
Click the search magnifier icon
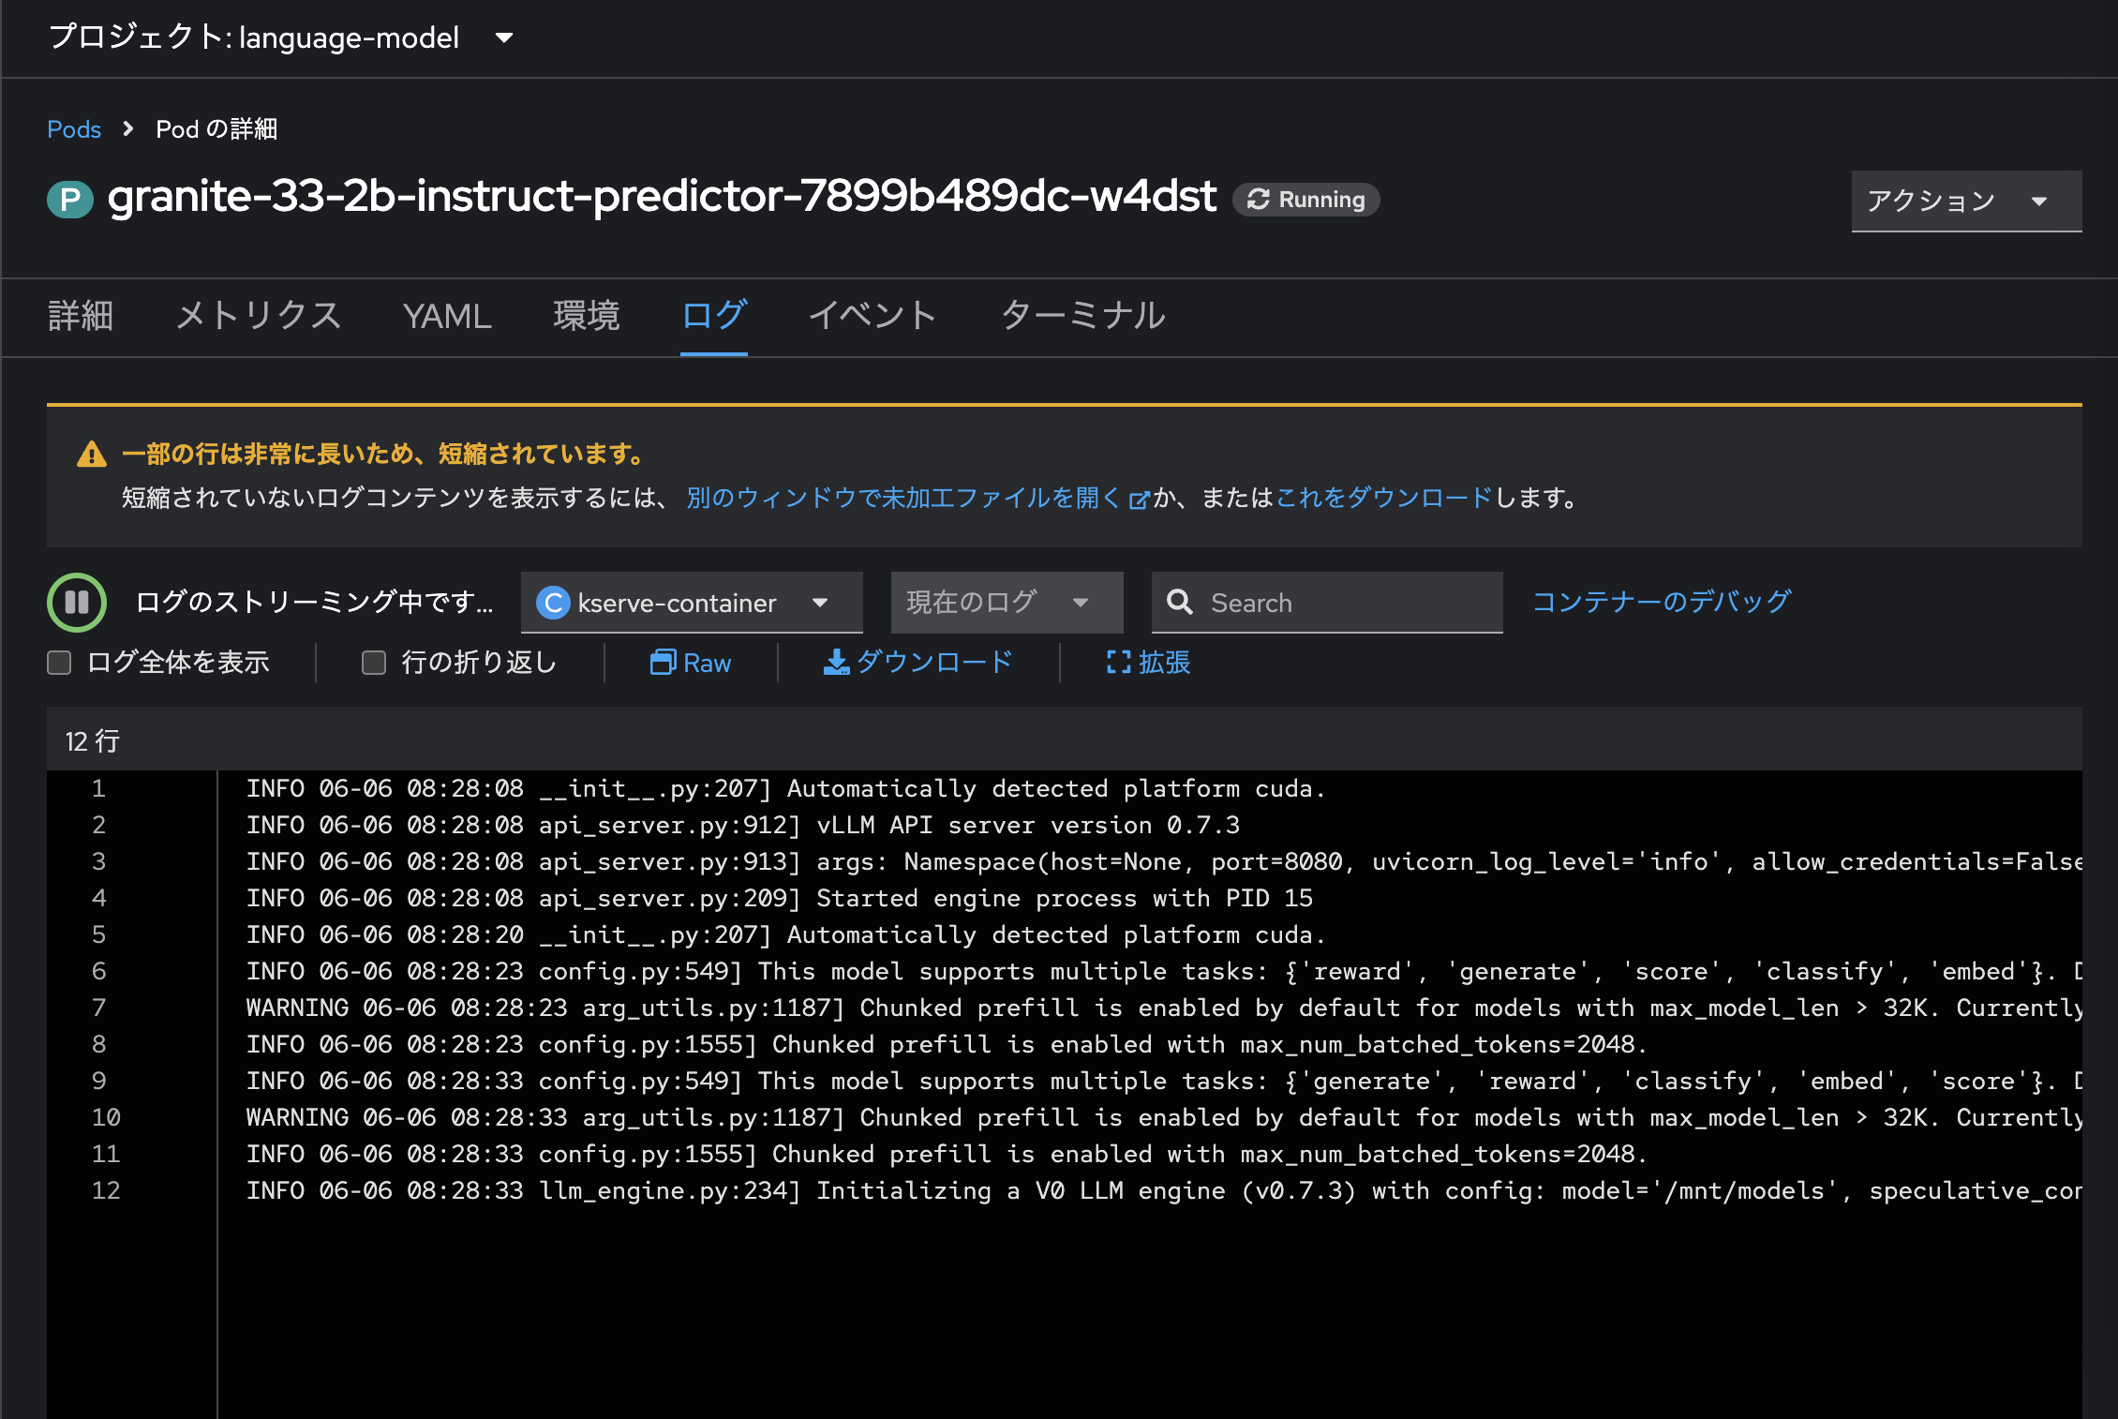click(x=1180, y=603)
